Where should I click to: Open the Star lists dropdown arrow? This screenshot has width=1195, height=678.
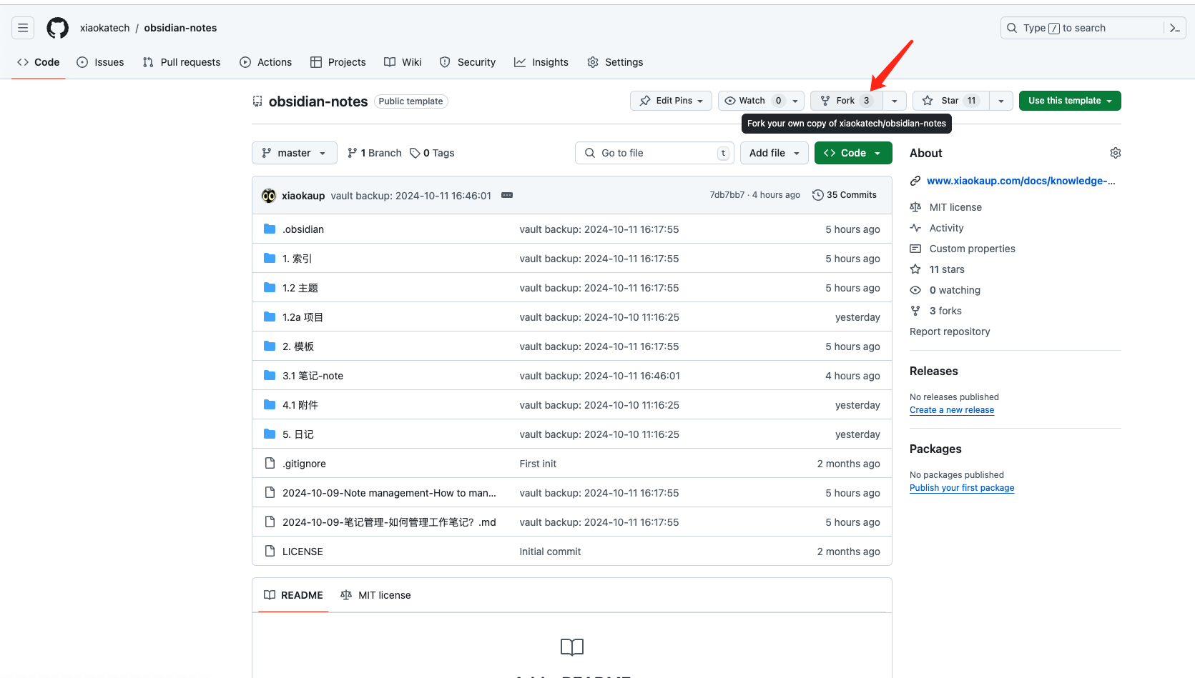pos(1001,101)
